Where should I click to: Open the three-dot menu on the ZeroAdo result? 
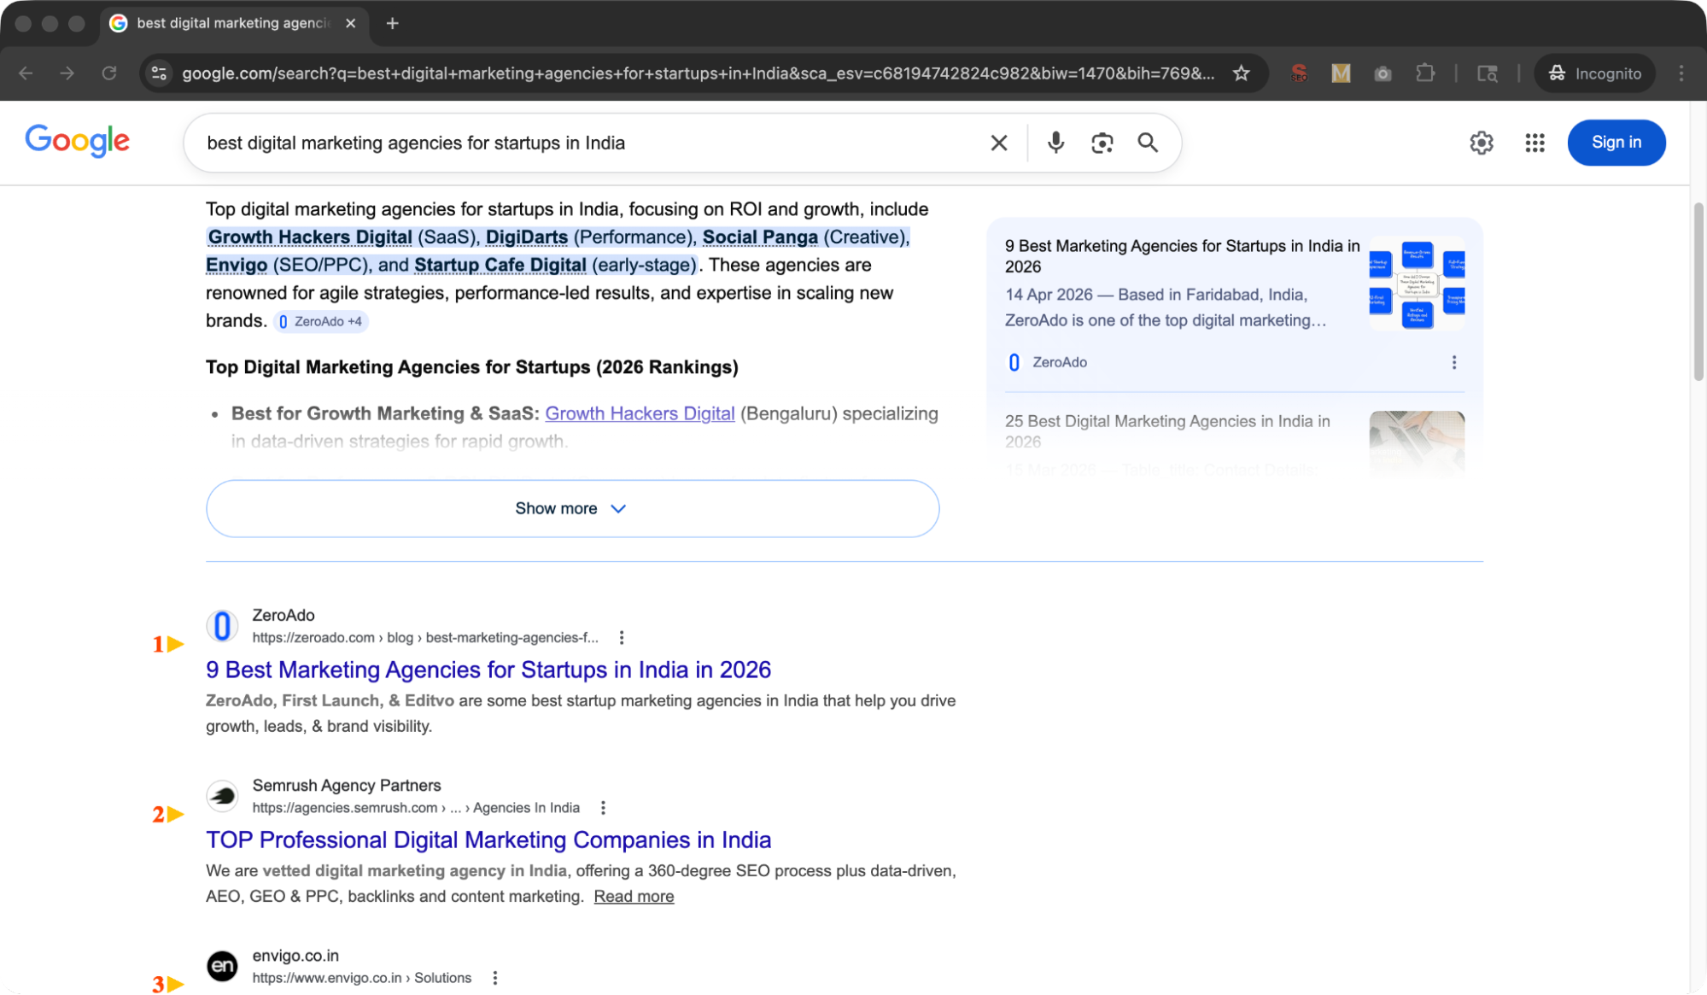[622, 637]
